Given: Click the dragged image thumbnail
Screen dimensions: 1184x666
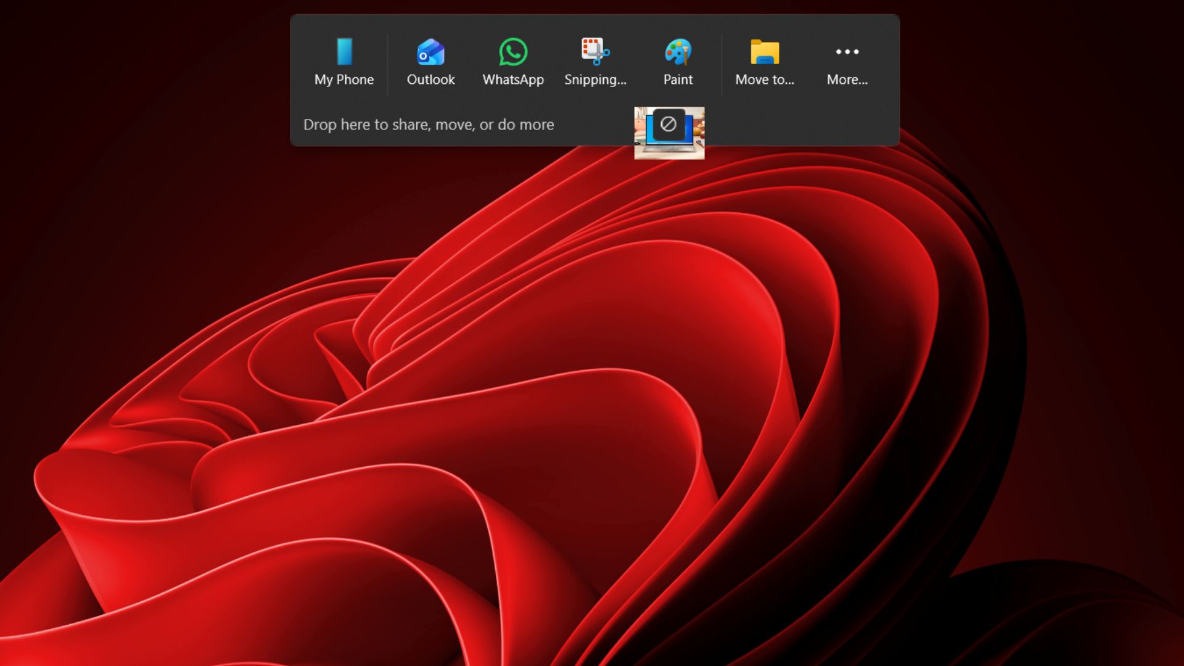Looking at the screenshot, I should 669,133.
